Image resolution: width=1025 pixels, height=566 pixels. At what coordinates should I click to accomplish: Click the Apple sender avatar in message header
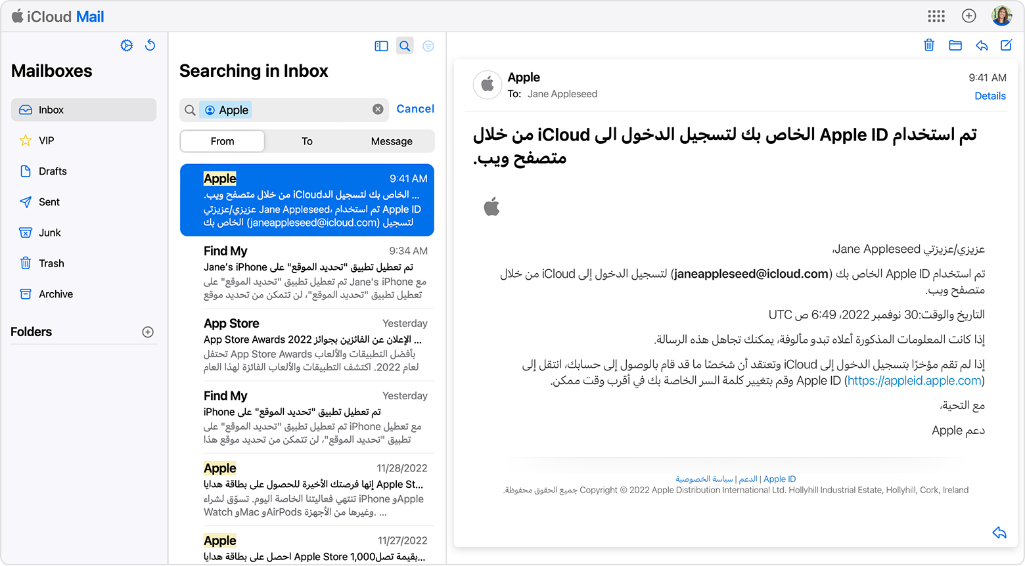point(488,85)
